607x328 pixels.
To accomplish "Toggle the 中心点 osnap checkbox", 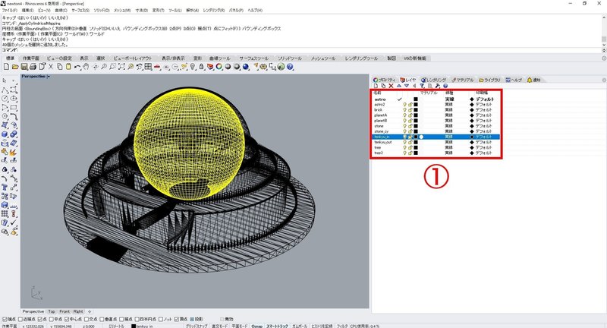I will (67, 319).
